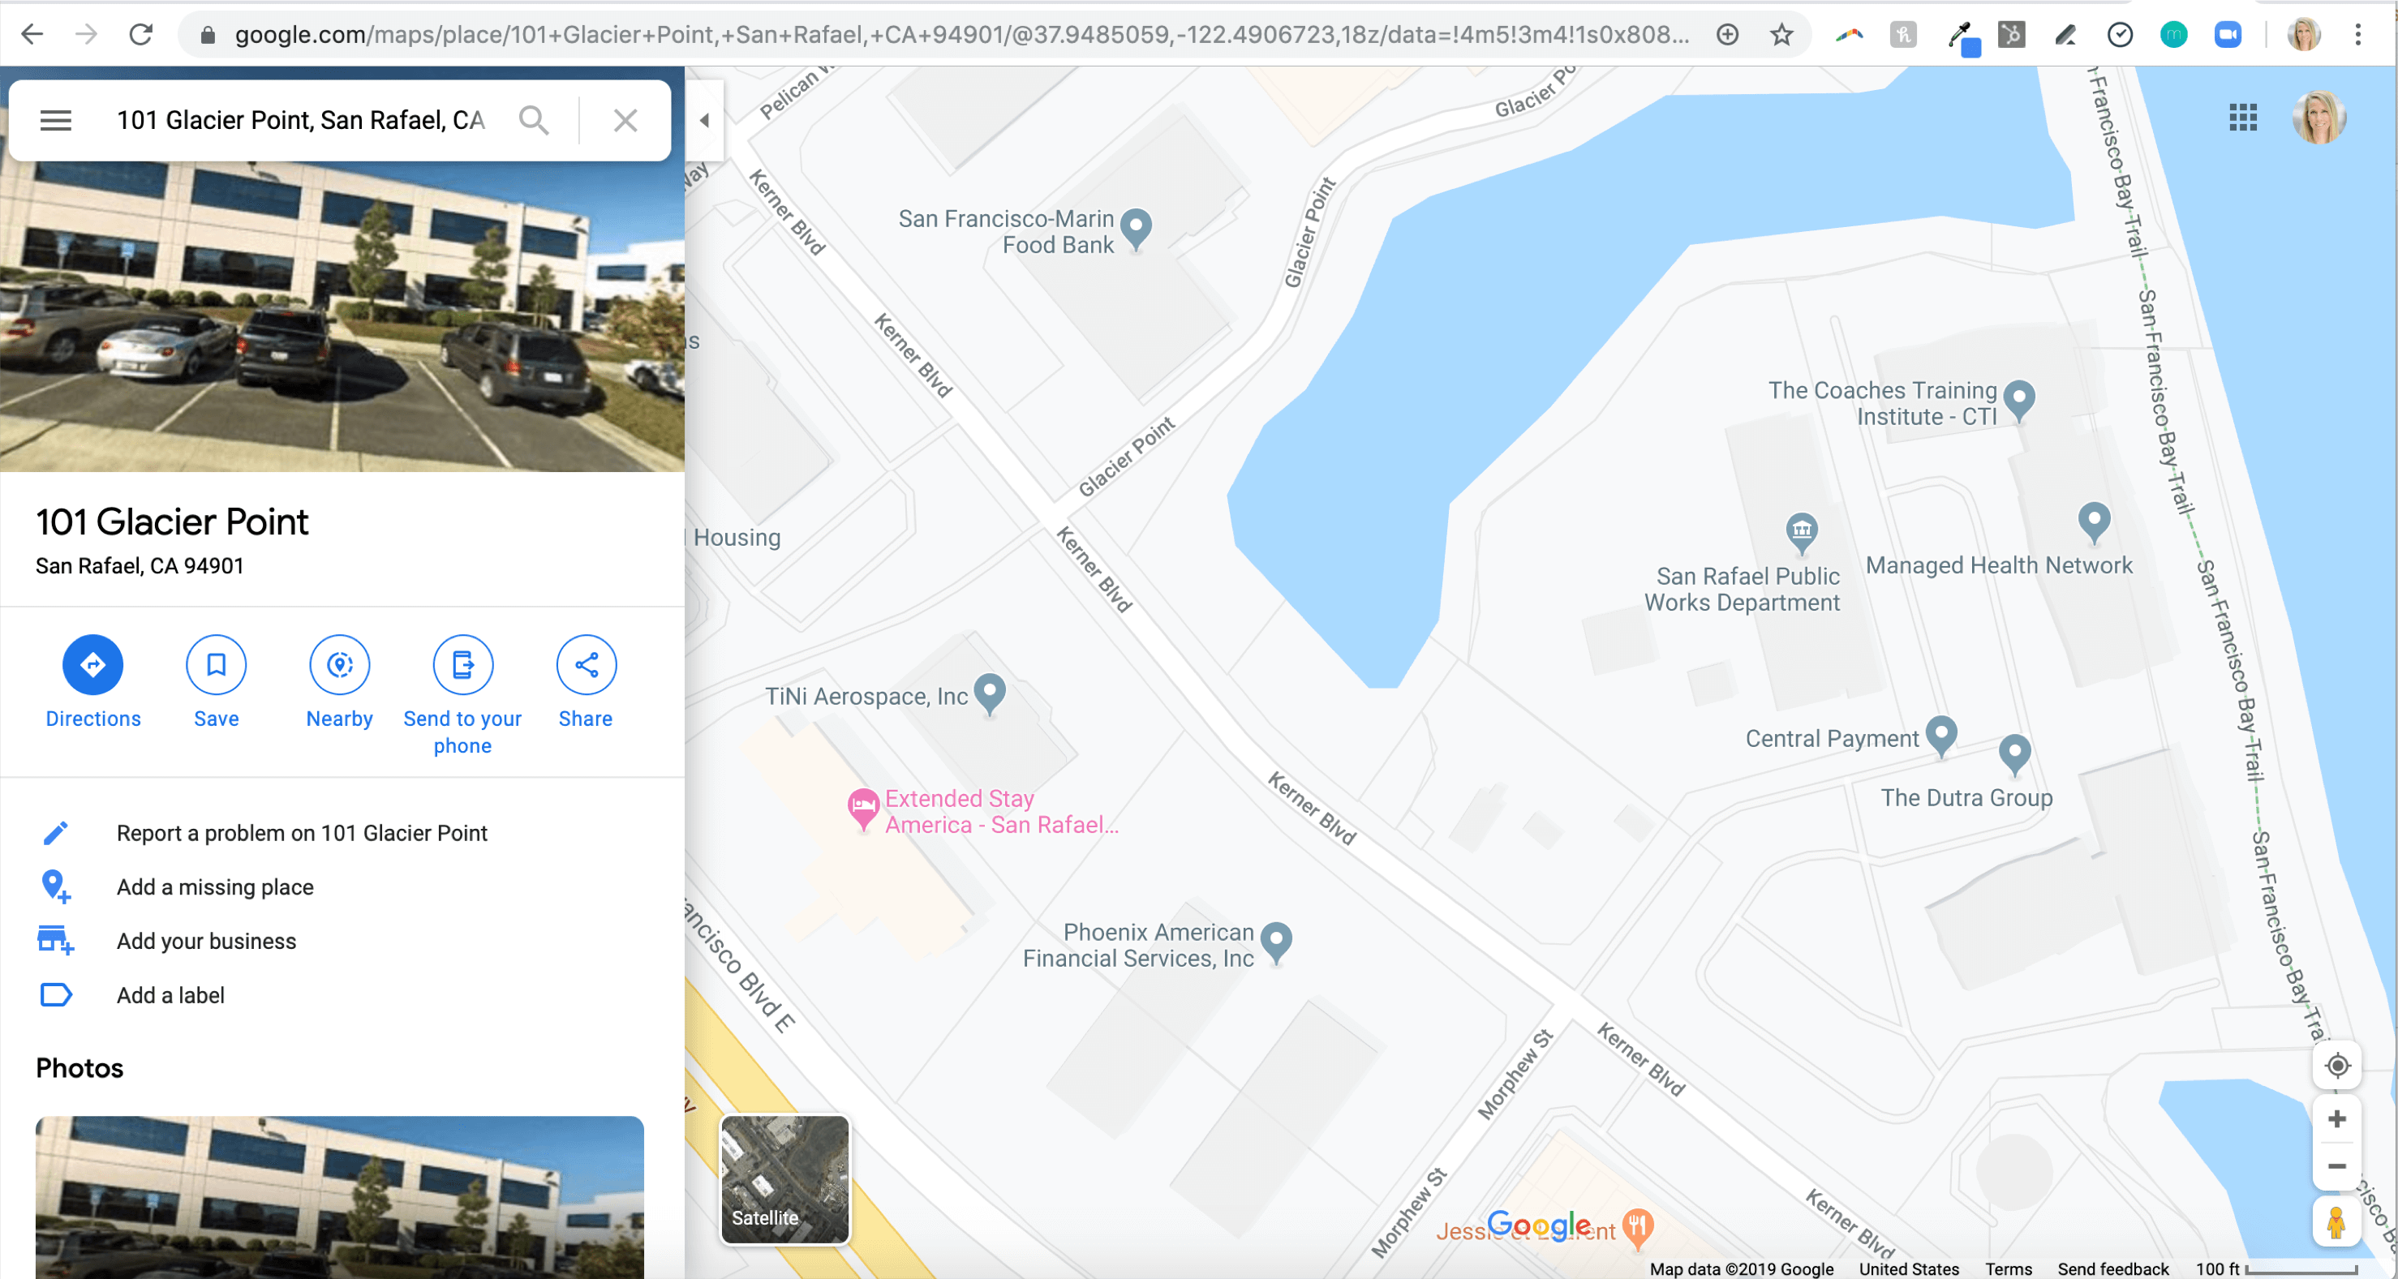
Task: Go back in browser history
Action: (x=32, y=34)
